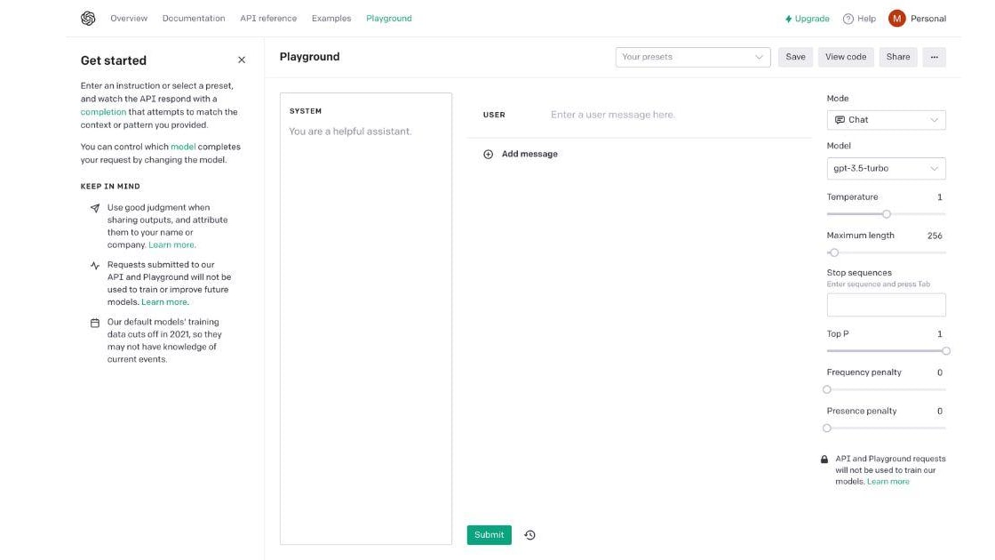Open the history clock icon
The image size is (995, 560).
[x=529, y=535]
